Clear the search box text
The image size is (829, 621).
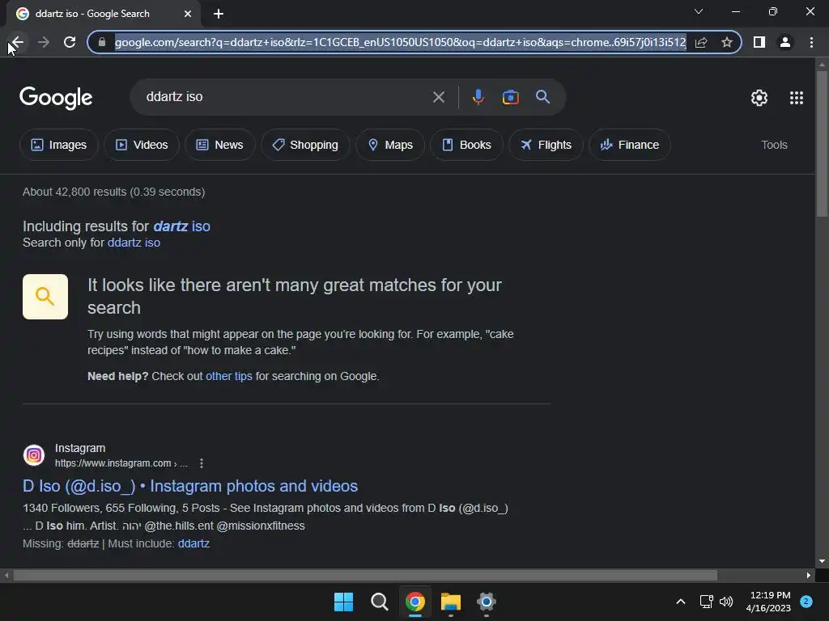point(438,97)
